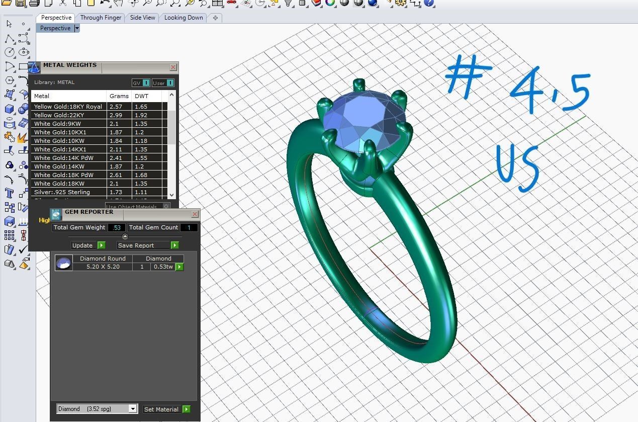The image size is (638, 422).
Task: Switch to the Side View tab
Action: tap(143, 18)
